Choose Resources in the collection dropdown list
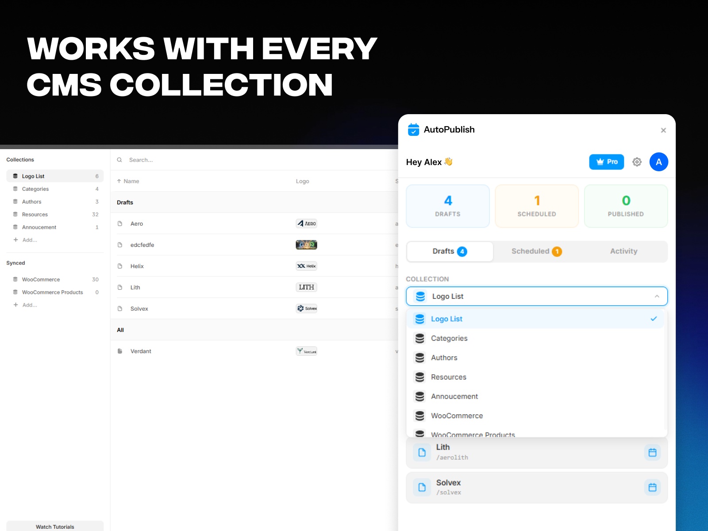The width and height of the screenshot is (708, 531). (448, 377)
